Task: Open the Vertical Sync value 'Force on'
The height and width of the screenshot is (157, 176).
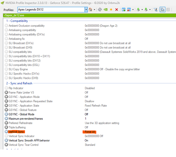Action: [90, 132]
